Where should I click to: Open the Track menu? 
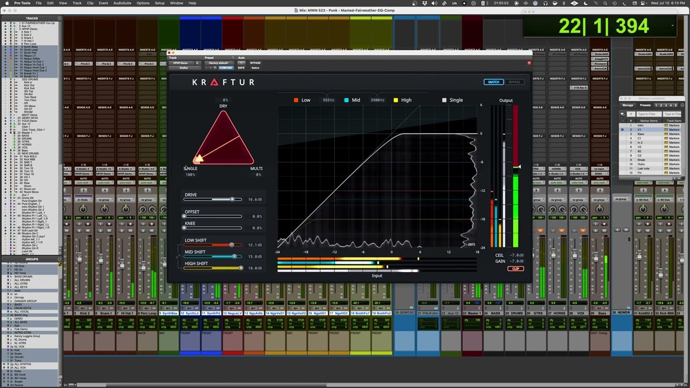click(x=77, y=3)
